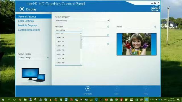Open the taskbar clock and date
The image size is (182, 102).
[x=172, y=99]
